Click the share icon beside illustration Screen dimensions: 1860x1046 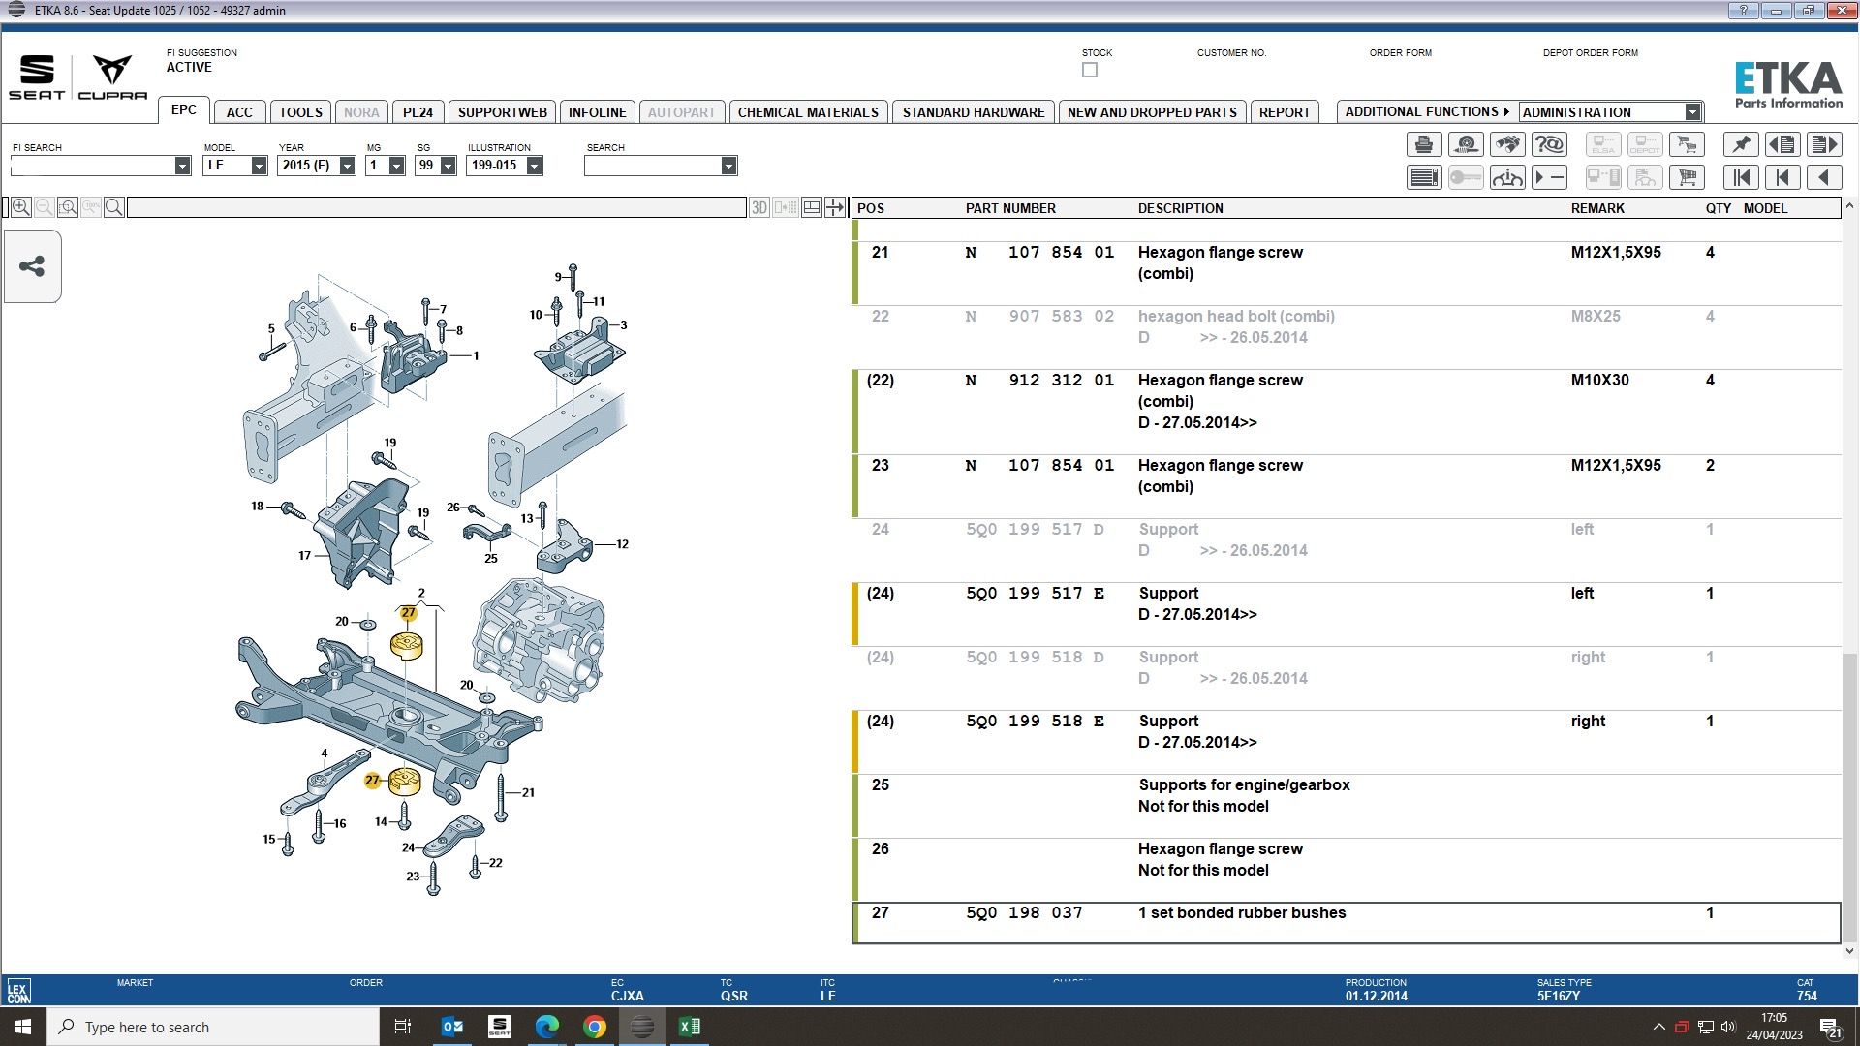point(32,266)
